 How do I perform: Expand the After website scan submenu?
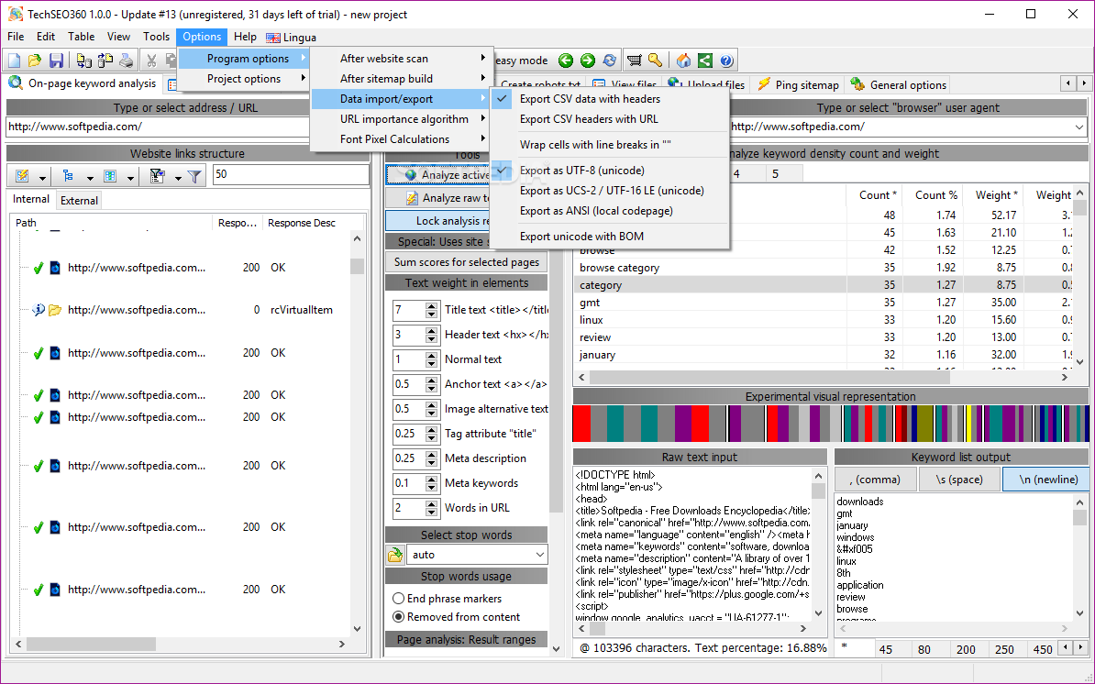(400, 59)
